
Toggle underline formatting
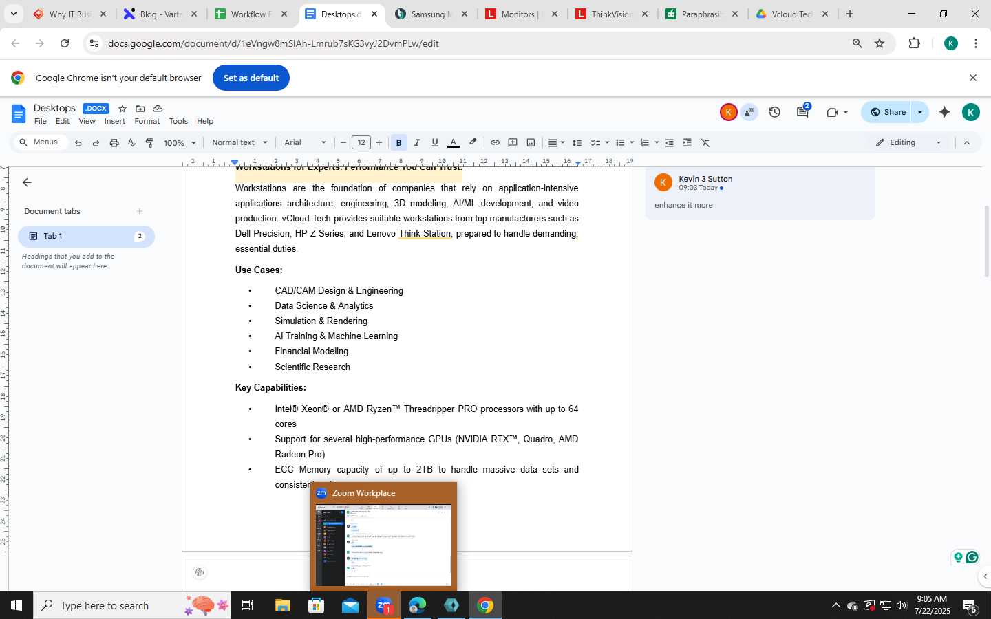(x=435, y=143)
